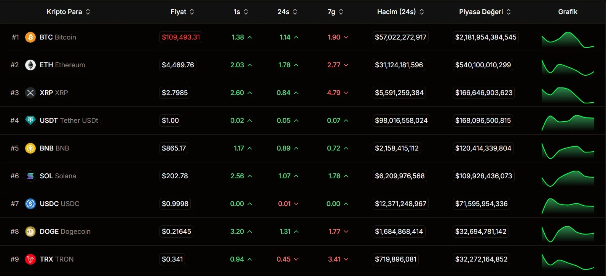Click the Tether USDT logo icon
Screen dimensions: 606x276
click(x=30, y=121)
